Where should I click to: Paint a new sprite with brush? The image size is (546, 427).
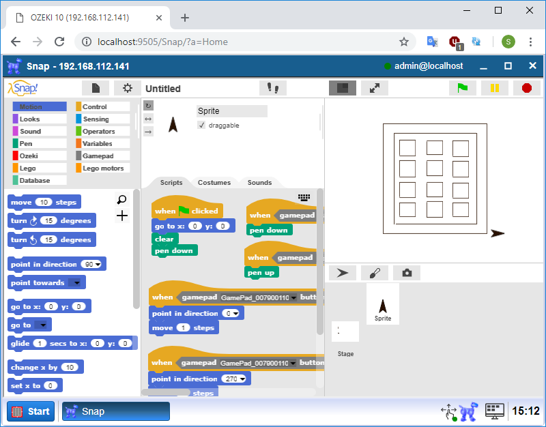click(375, 273)
